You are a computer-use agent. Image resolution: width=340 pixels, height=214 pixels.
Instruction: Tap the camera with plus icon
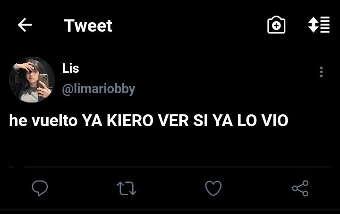(x=276, y=25)
